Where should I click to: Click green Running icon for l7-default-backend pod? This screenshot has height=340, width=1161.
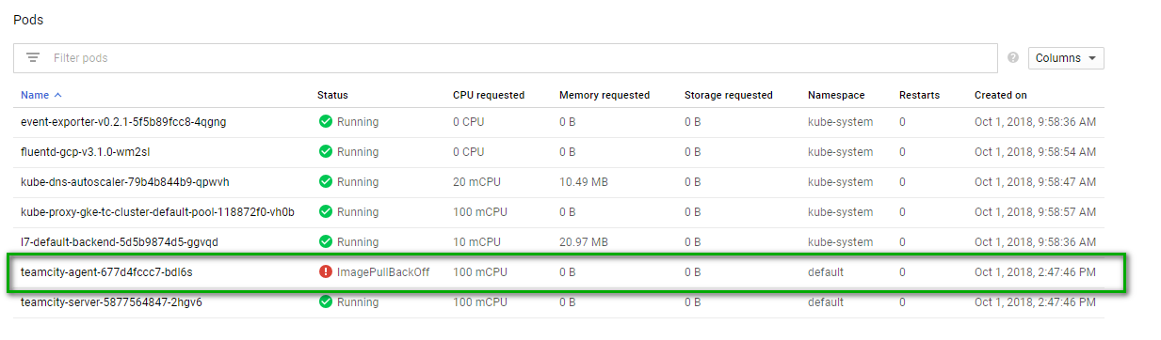pyautogui.click(x=326, y=242)
